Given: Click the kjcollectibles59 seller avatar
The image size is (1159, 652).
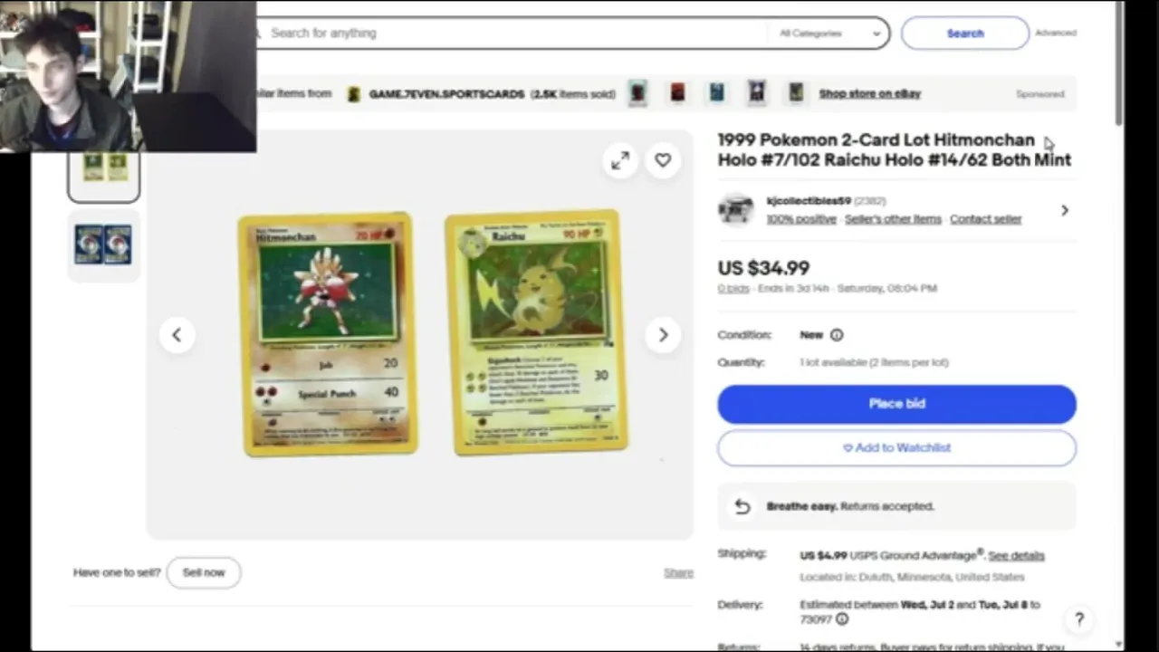Looking at the screenshot, I should [736, 210].
